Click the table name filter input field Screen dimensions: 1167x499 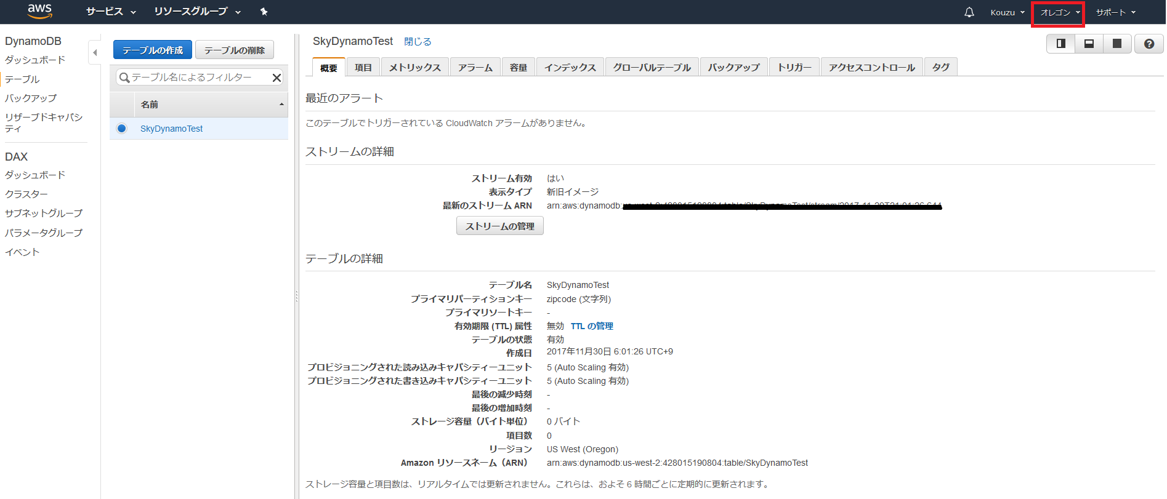[200, 78]
